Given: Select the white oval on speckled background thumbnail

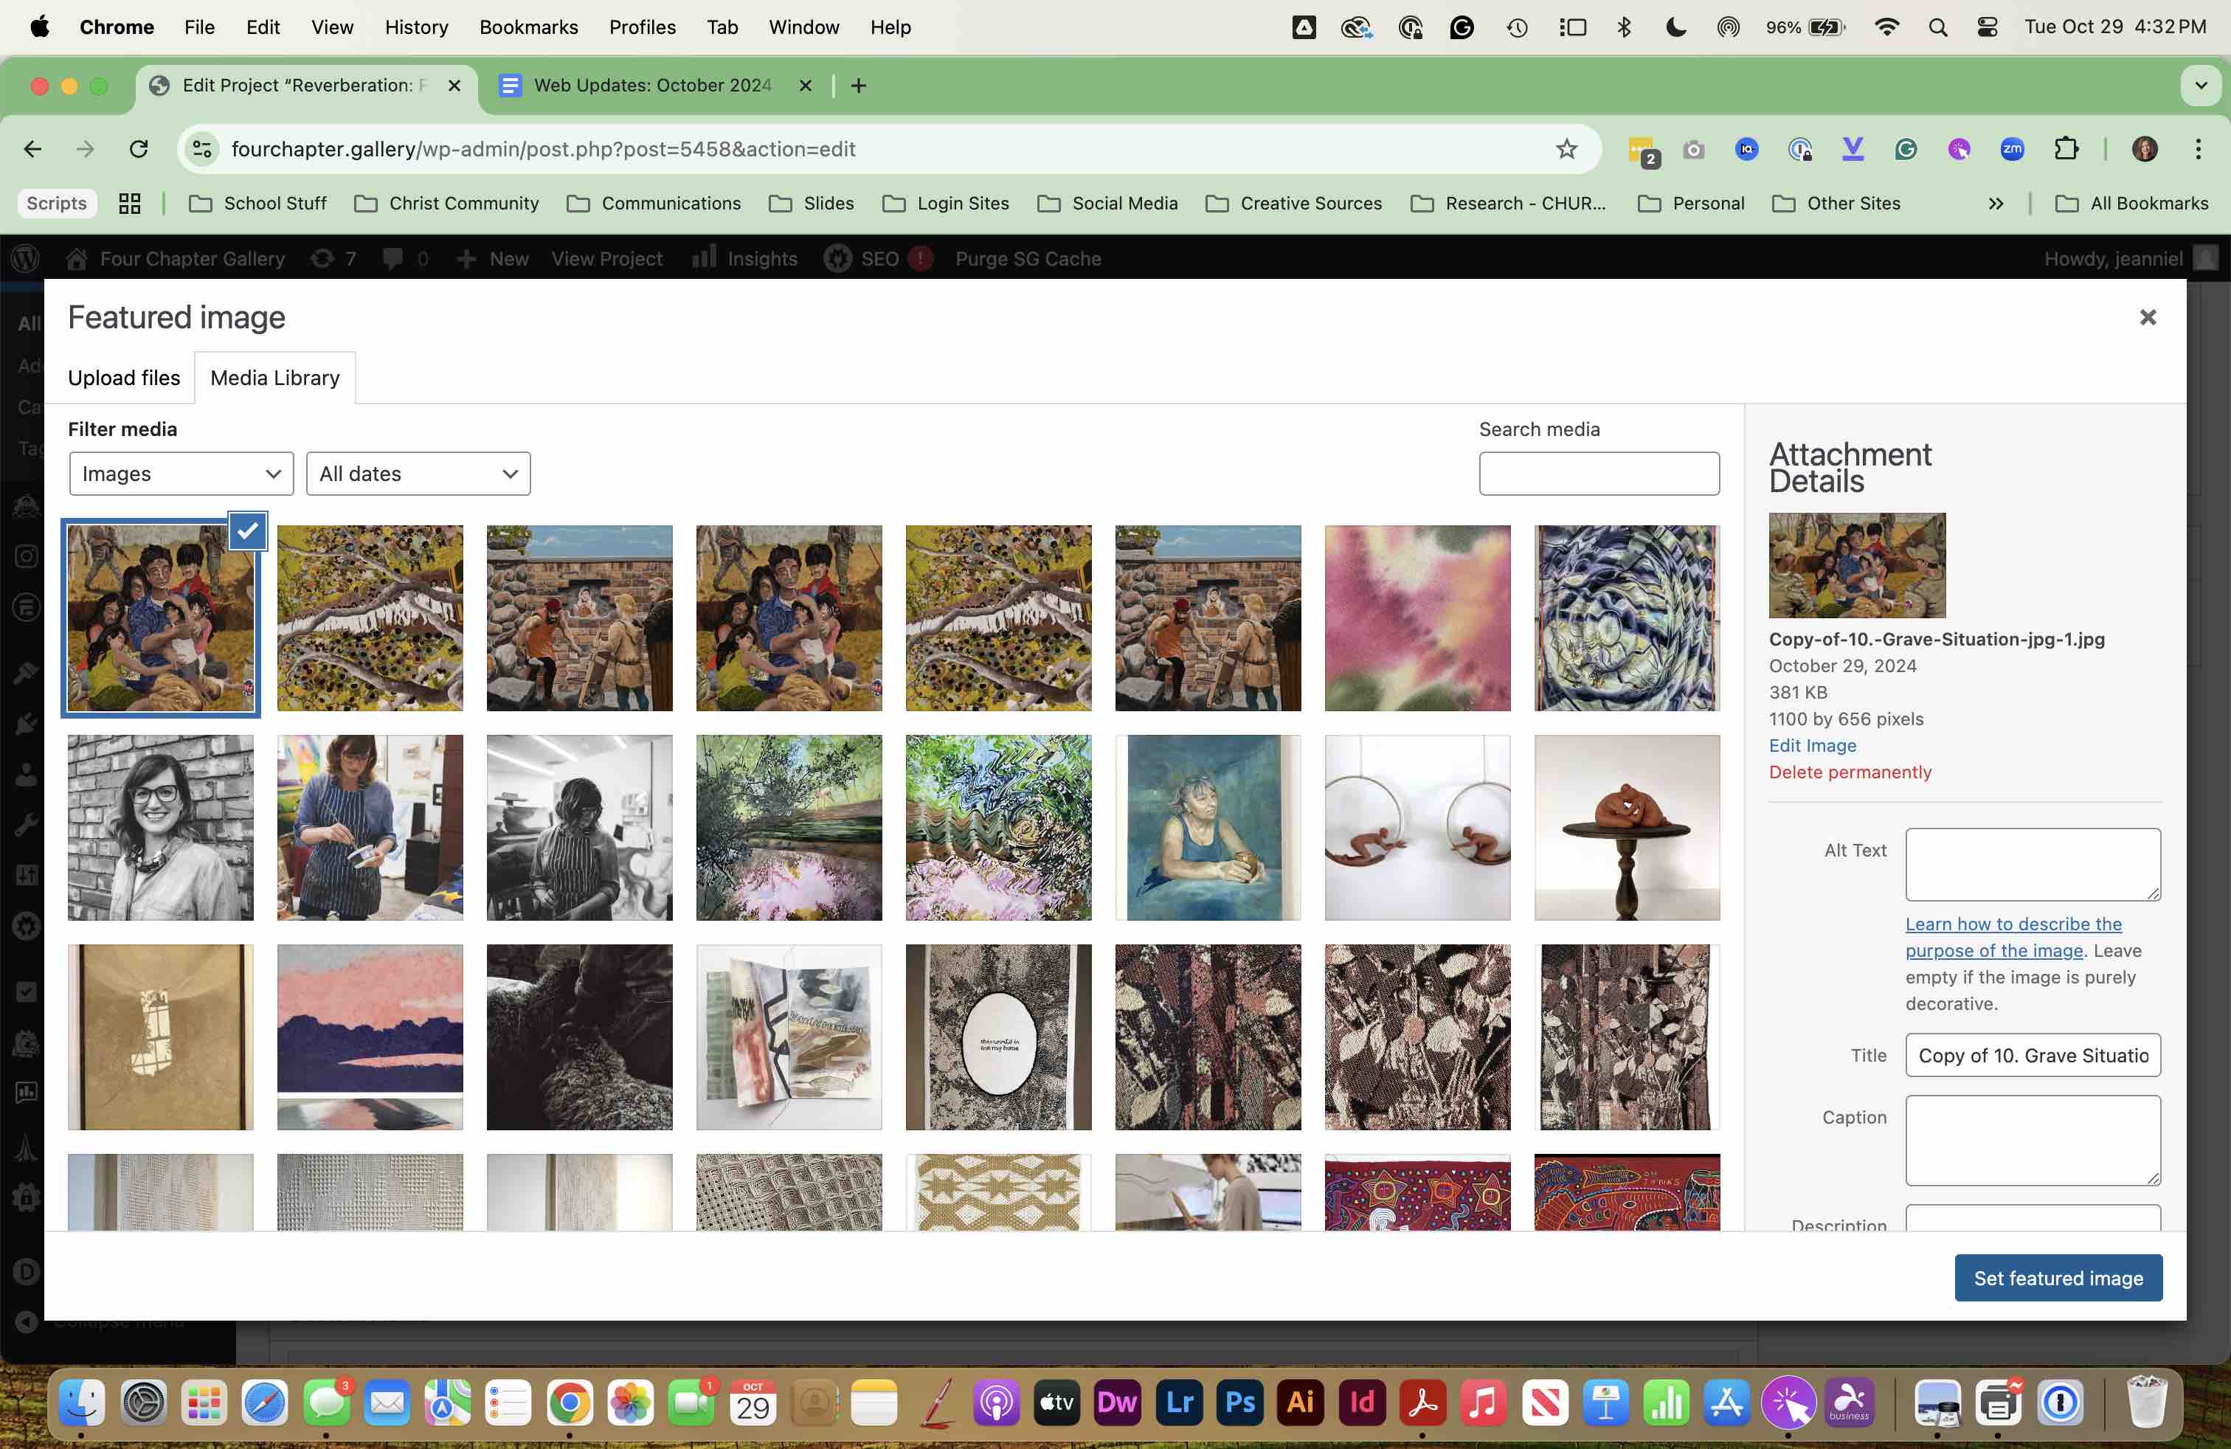Looking at the screenshot, I should [x=998, y=1037].
